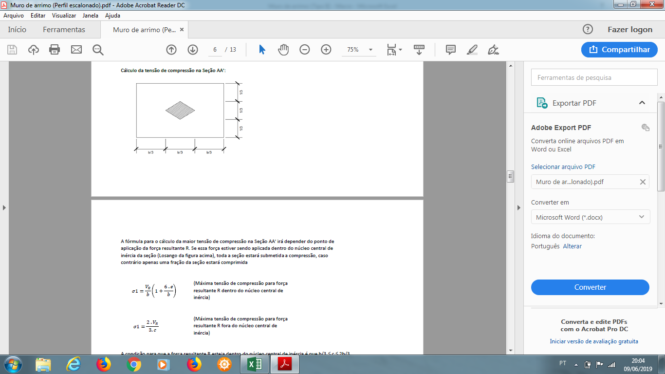Choose the selection arrow tool

[262, 50]
